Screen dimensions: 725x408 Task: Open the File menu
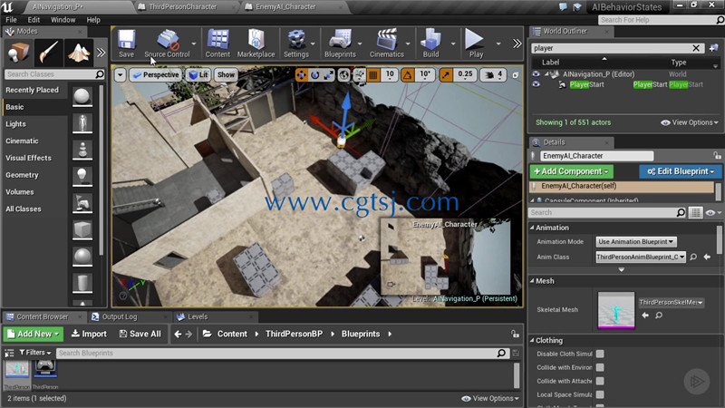coord(11,20)
